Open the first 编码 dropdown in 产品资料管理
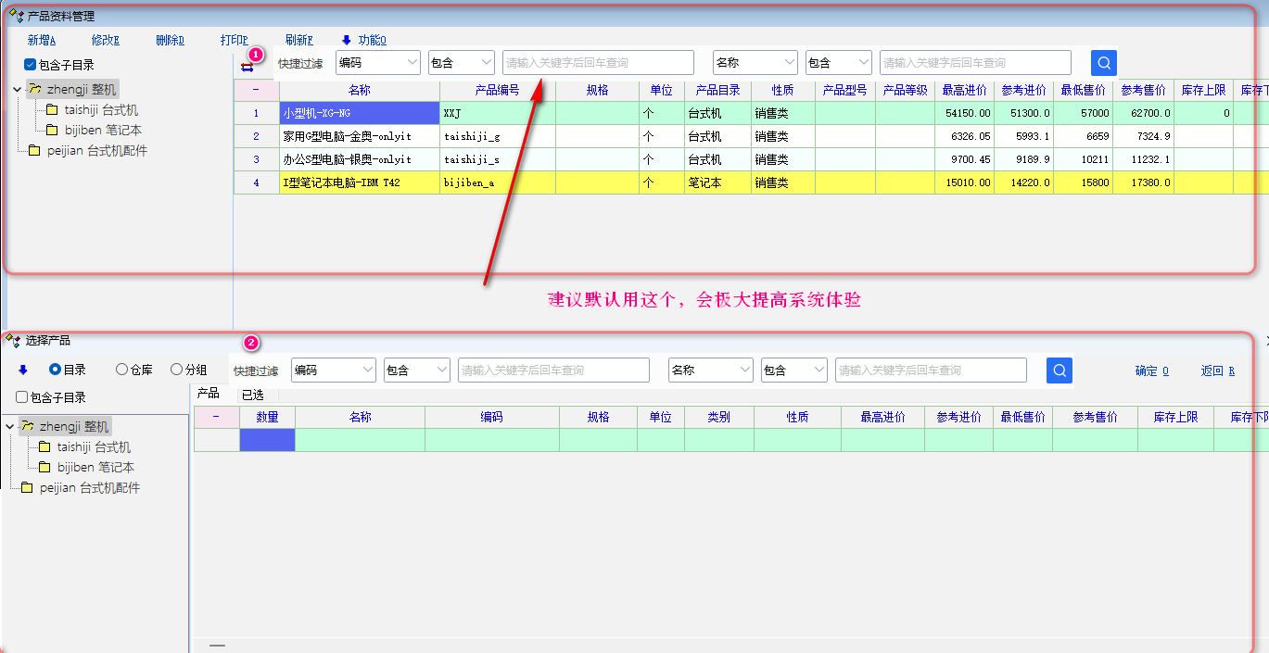Screen dimensions: 1269x653 [x=377, y=63]
